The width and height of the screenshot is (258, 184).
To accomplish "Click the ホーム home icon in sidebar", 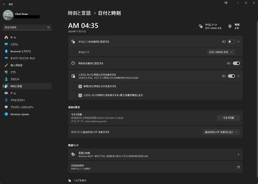I will (6, 37).
